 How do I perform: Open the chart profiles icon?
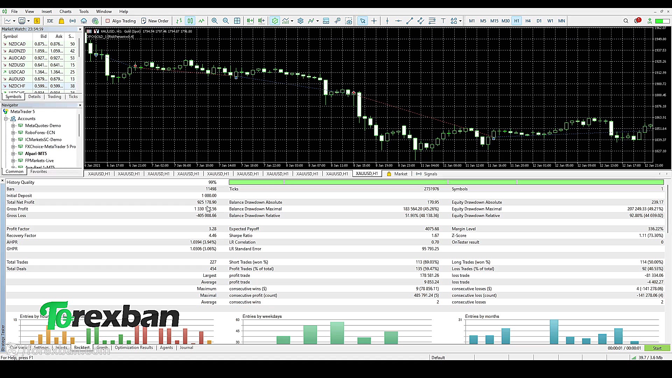point(22,21)
